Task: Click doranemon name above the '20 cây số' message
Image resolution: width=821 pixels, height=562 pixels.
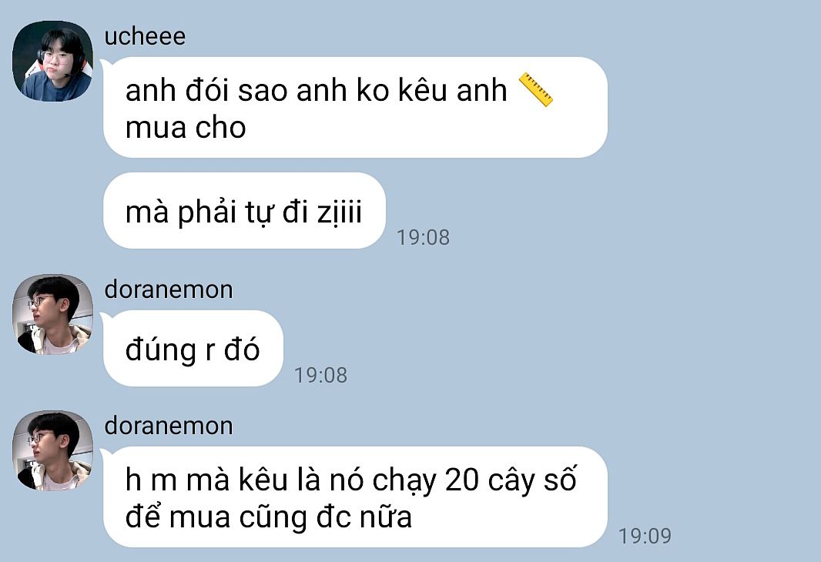Action: (169, 426)
